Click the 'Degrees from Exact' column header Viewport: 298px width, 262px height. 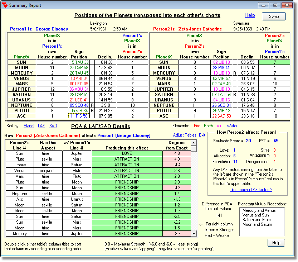point(177,146)
